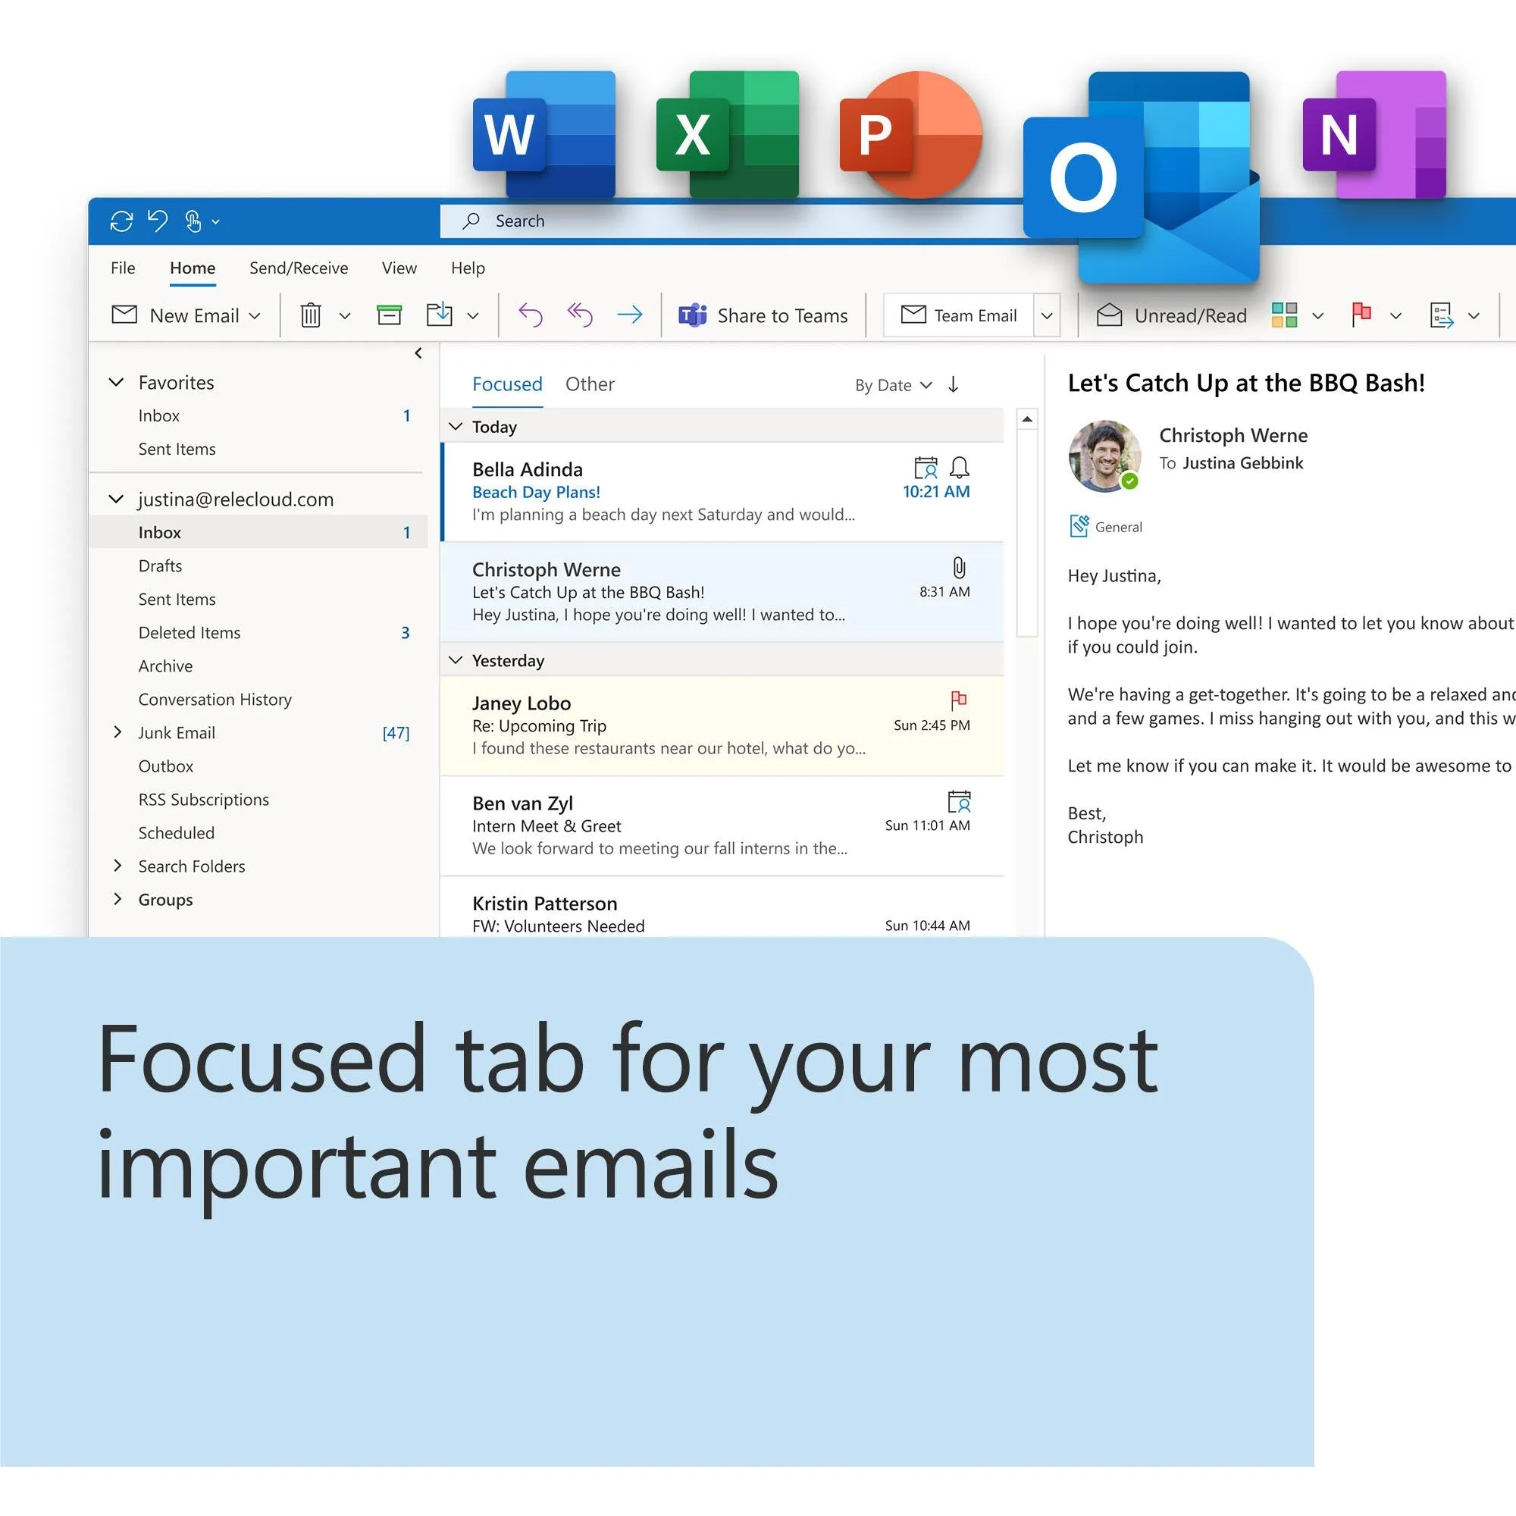Archive the message with the green box icon
This screenshot has height=1516, width=1516.
tap(389, 315)
